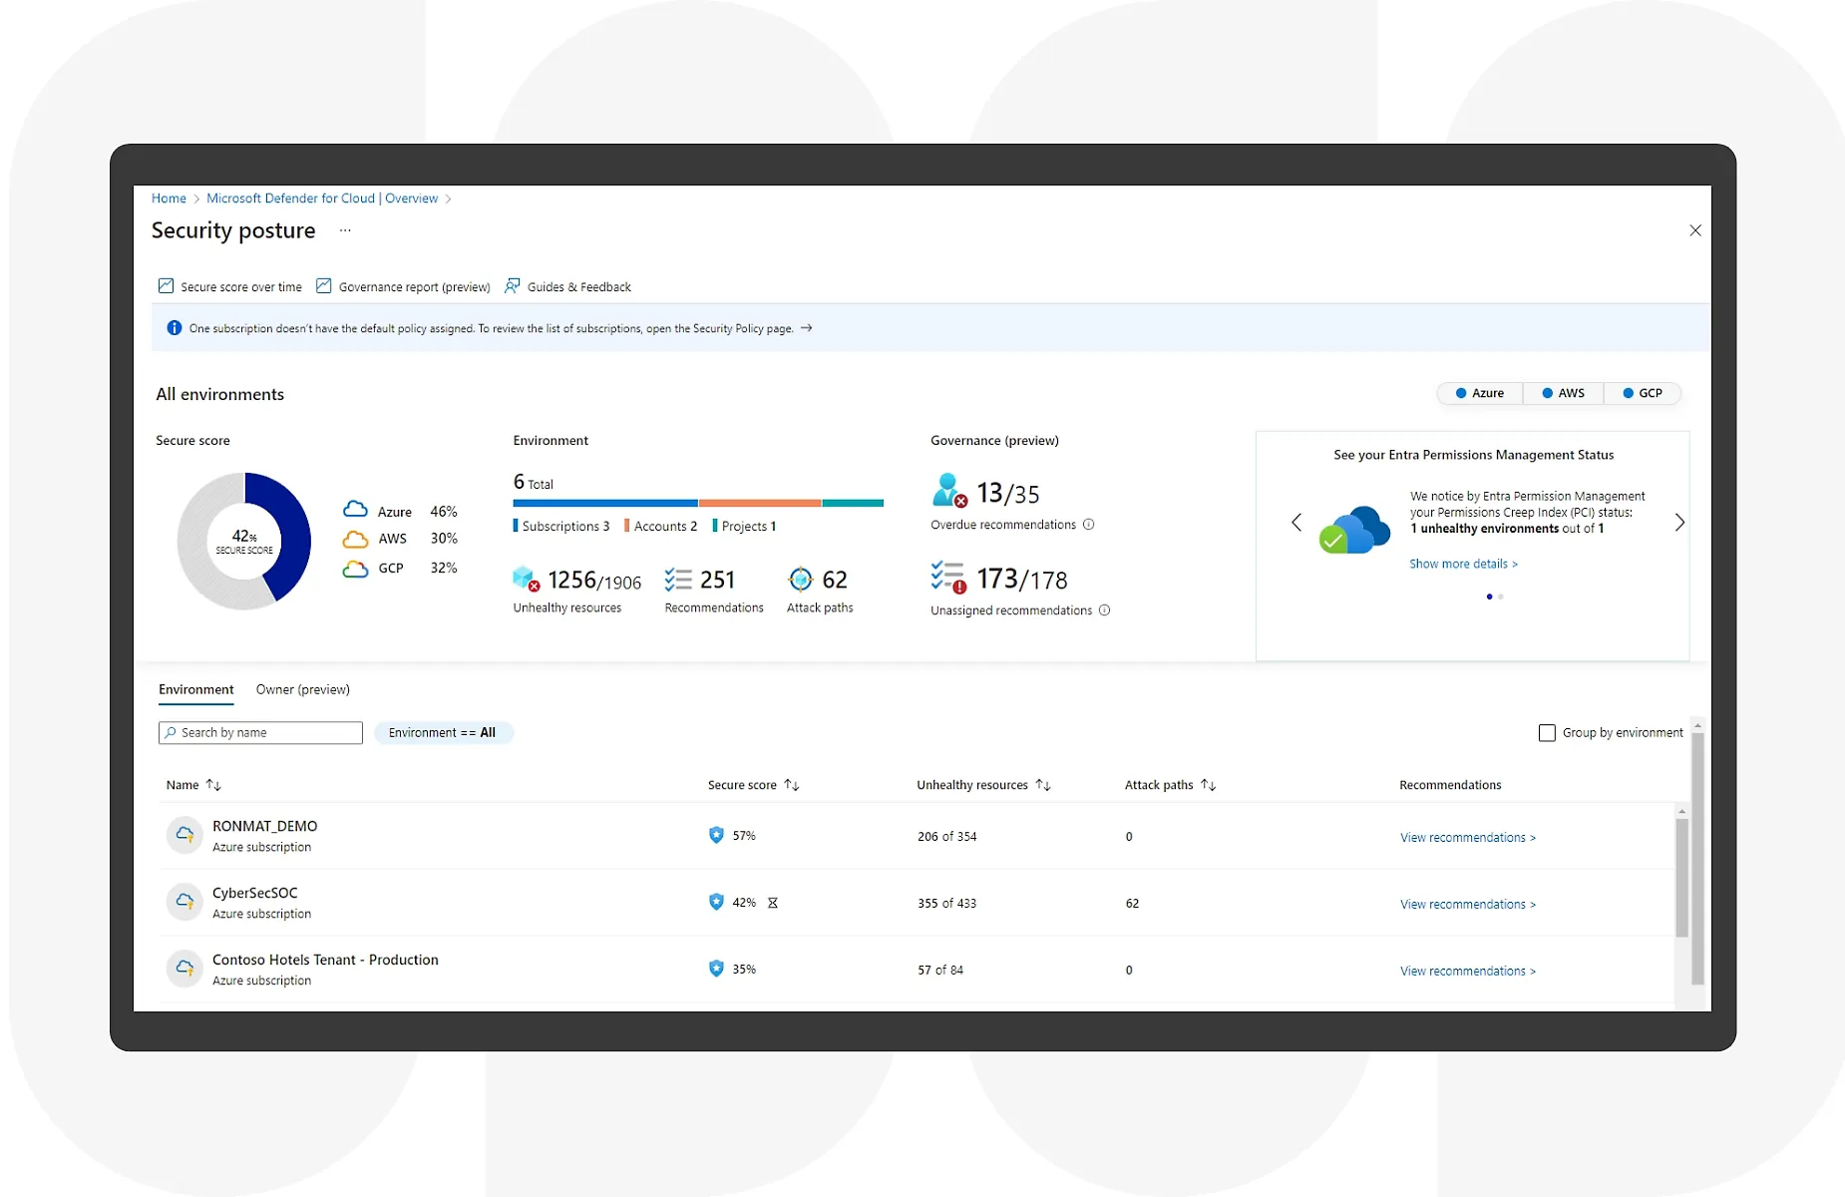View recommendations for RONMAT_DEMO
The height and width of the screenshot is (1197, 1845).
coord(1467,838)
